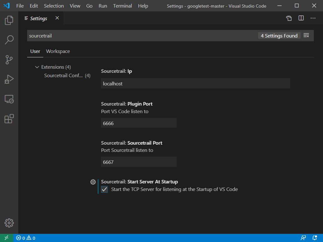Image resolution: width=323 pixels, height=242 pixels.
Task: Open remote window status bar button
Action: tap(6, 238)
